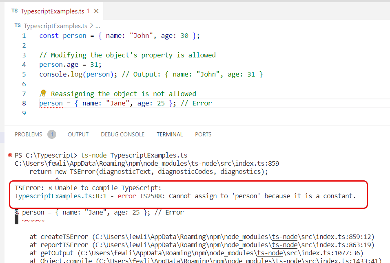Open the ts-node path link in reportTSError line

(x=284, y=245)
